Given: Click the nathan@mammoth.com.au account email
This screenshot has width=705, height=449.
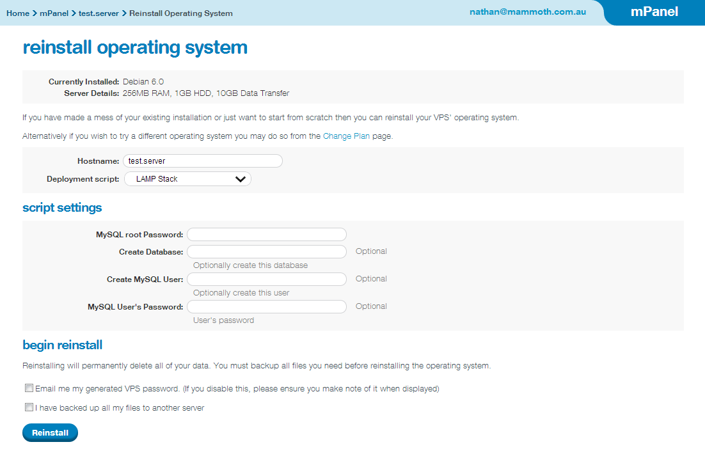Looking at the screenshot, I should [527, 12].
